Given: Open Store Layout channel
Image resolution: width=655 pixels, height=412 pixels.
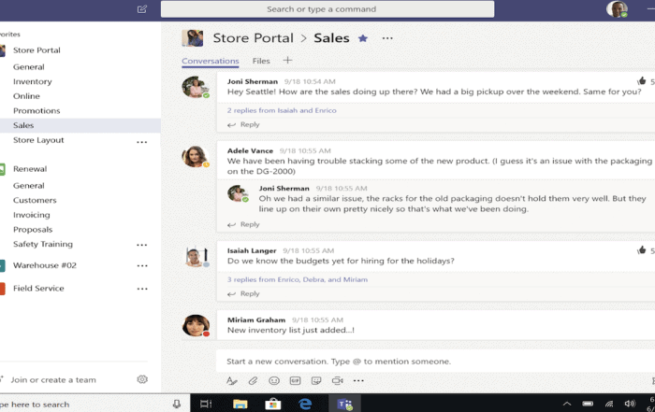Looking at the screenshot, I should pos(38,140).
